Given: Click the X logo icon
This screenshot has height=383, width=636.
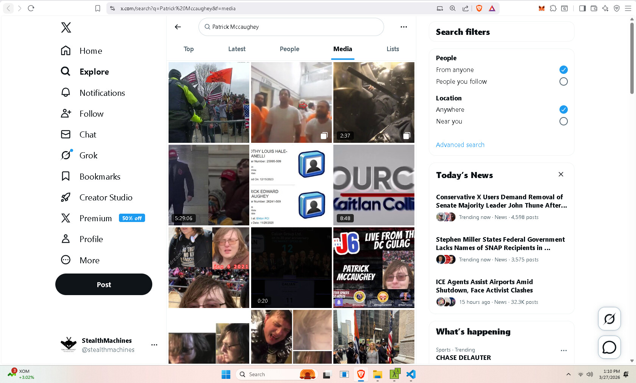Looking at the screenshot, I should click(66, 27).
